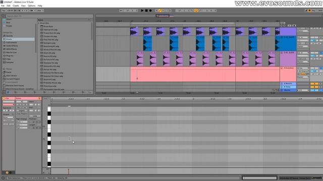Toggle the Fold button in MIDI editor

click(x=45, y=99)
